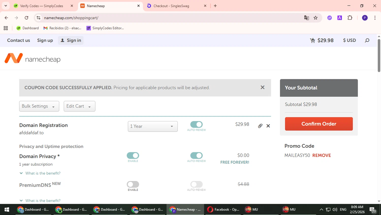The image size is (381, 215).
Task: Dismiss the coupon applied notification
Action: tap(263, 87)
